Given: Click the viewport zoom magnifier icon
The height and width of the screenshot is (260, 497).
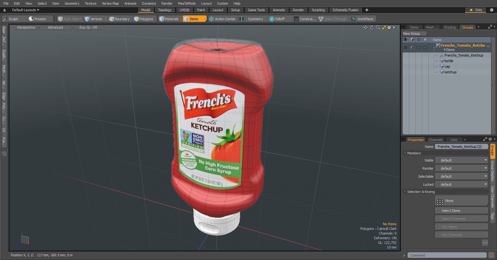Looking at the screenshot, I should (378, 28).
